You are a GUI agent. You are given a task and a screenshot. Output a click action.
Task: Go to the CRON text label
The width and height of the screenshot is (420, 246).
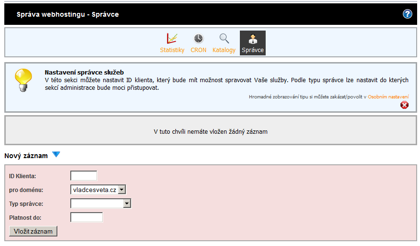click(x=198, y=50)
